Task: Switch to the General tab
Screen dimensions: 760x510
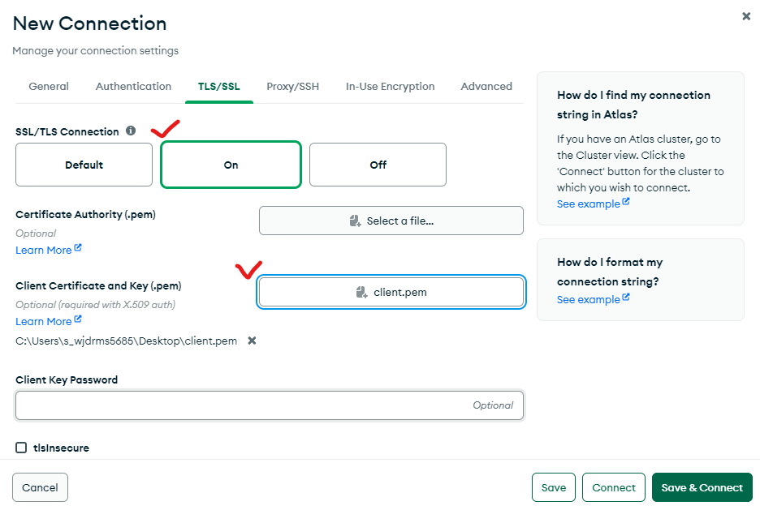Action: pyautogui.click(x=49, y=87)
